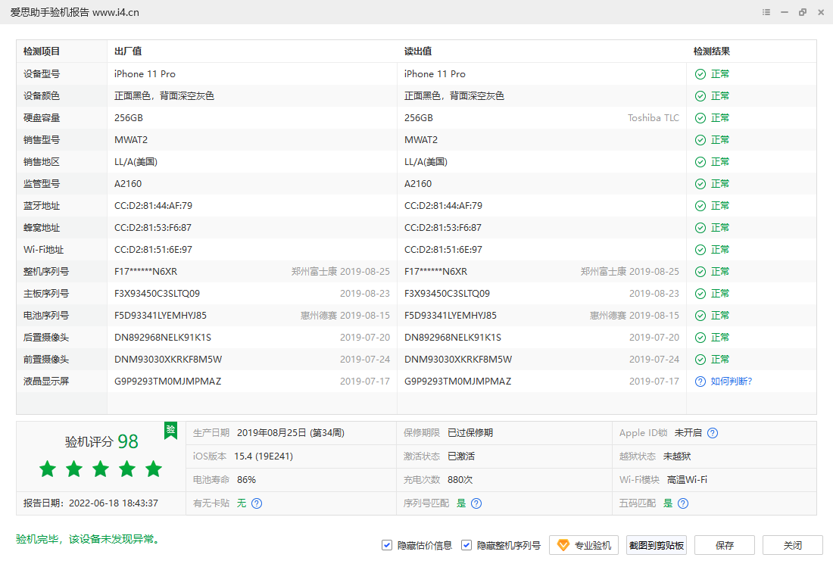Click the 截图到剪贴板 button
The height and width of the screenshot is (567, 833).
click(657, 545)
